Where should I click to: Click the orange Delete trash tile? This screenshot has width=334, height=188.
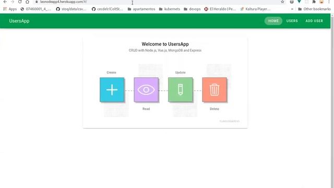click(214, 89)
